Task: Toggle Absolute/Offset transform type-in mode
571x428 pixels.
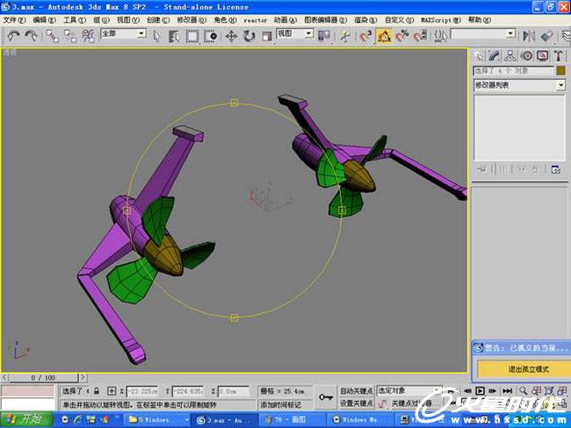Action: (112, 391)
